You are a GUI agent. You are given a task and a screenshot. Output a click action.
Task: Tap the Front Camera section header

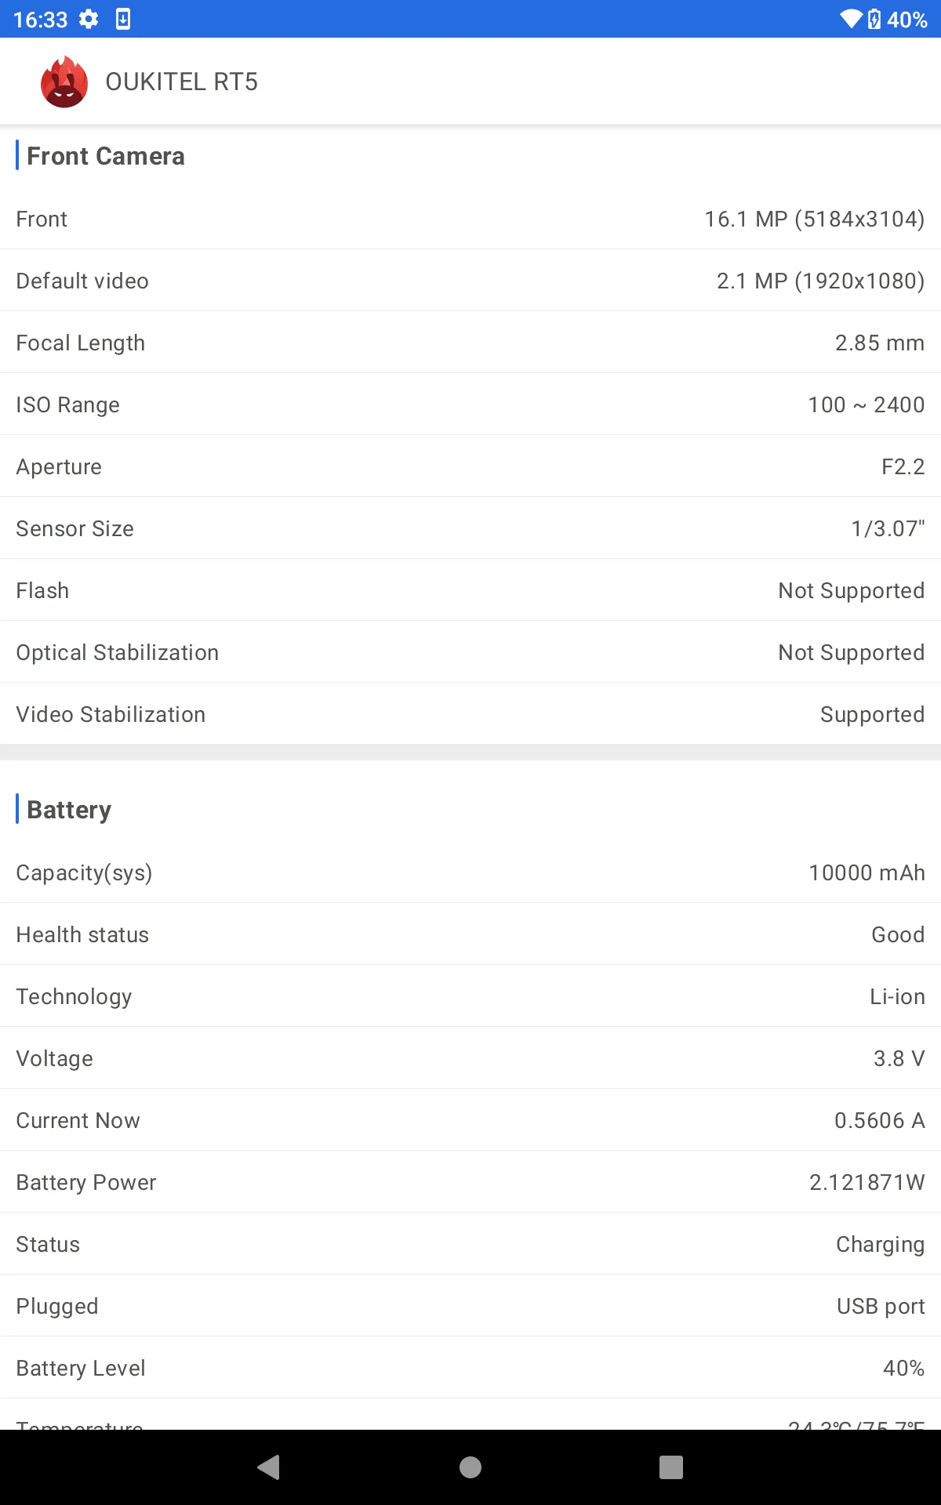point(106,156)
